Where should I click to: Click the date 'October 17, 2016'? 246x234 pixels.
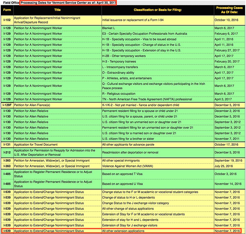226,145
